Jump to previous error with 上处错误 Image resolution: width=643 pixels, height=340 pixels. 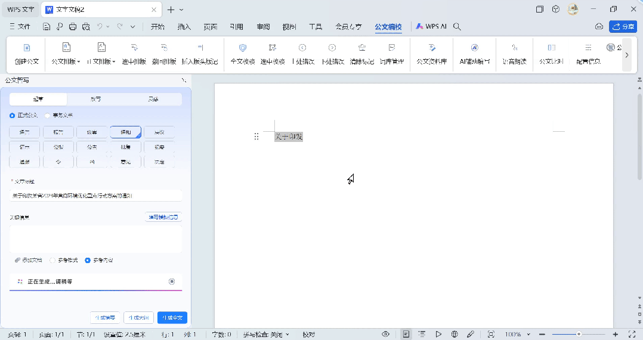302,54
